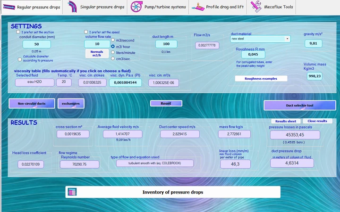This screenshot has height=212, width=340.
Task: Click the Roughness R mm field
Action: tap(253, 55)
